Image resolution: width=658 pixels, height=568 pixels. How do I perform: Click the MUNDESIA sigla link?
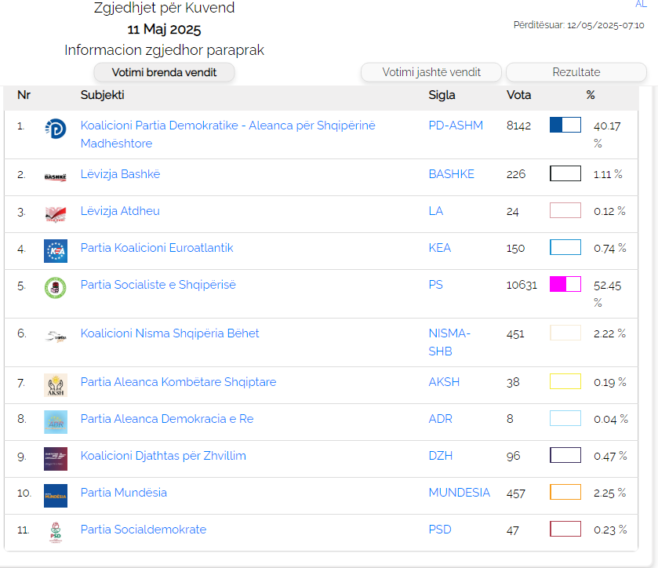[459, 493]
